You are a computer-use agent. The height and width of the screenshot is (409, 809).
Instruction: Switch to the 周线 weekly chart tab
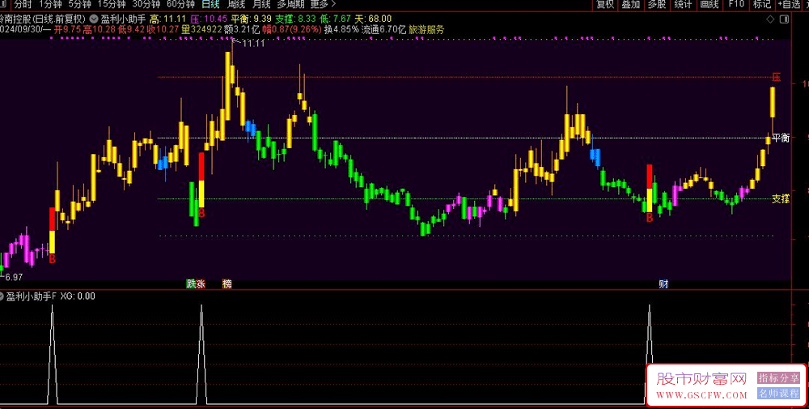(235, 5)
